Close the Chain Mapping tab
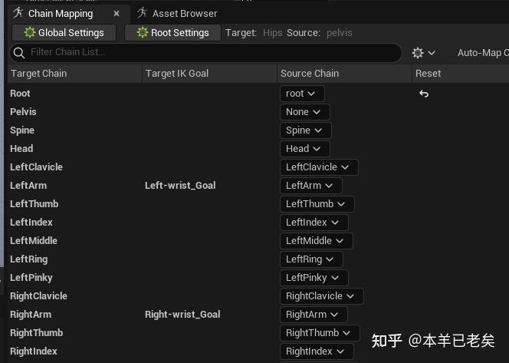 (x=117, y=13)
